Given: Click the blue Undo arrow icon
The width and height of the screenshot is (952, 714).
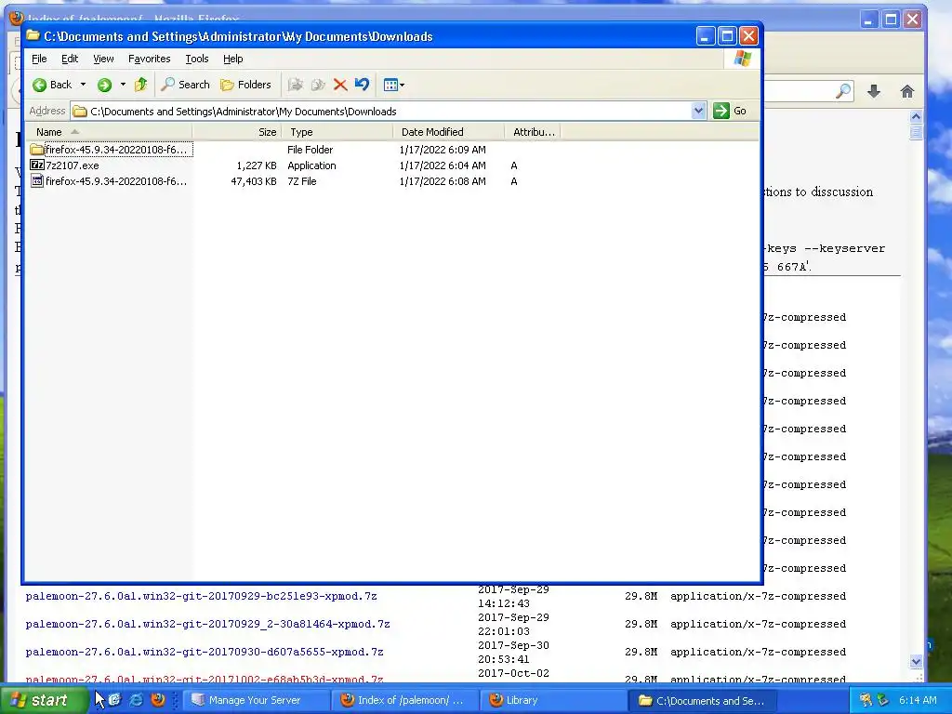Looking at the screenshot, I should pyautogui.click(x=362, y=85).
